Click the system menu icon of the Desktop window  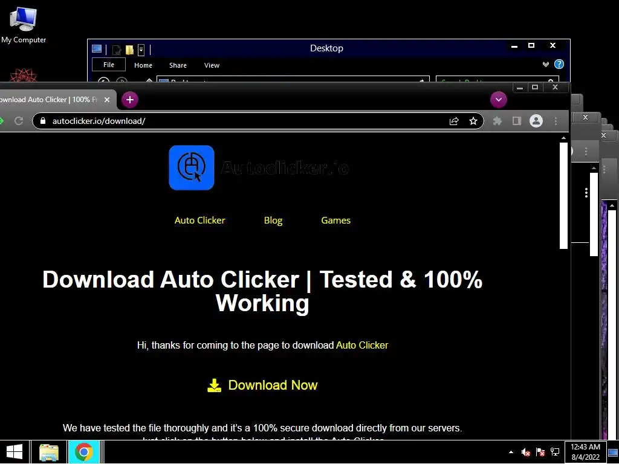[97, 48]
